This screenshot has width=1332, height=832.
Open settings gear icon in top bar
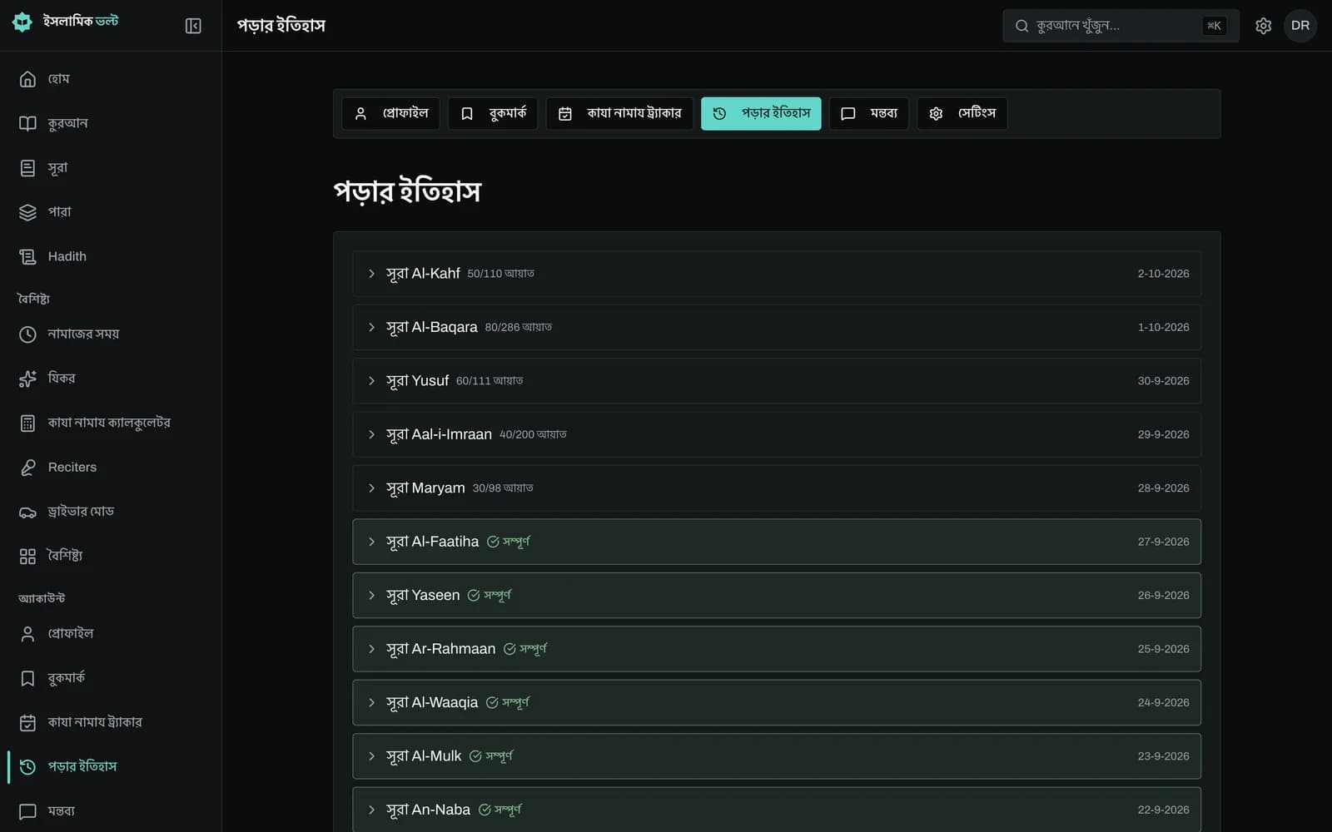(x=1263, y=26)
